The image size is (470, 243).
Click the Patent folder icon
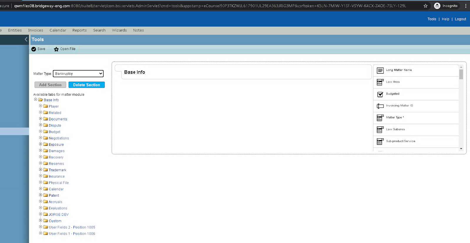pyautogui.click(x=46, y=195)
